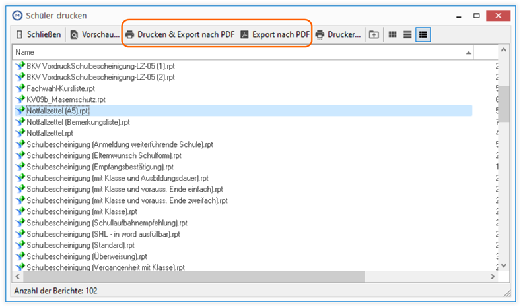Select Schulbescheinigung (Überweisung).rpt
521x307 pixels.
pyautogui.click(x=87, y=257)
